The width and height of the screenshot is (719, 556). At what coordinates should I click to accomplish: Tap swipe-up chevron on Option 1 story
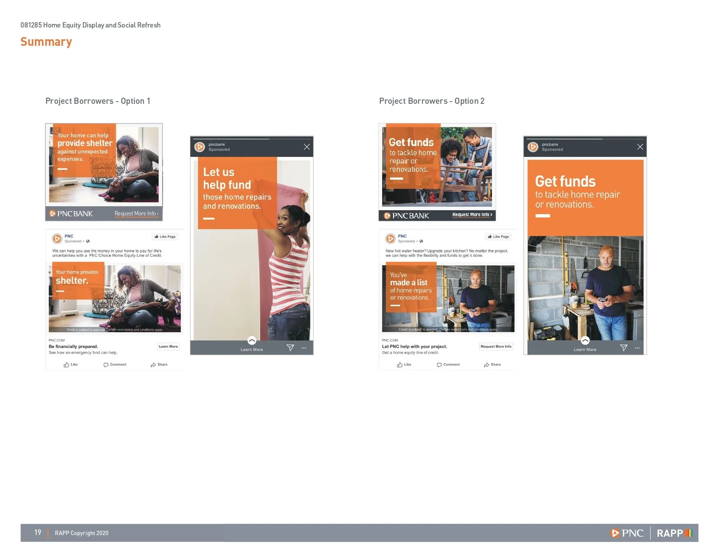pos(252,340)
